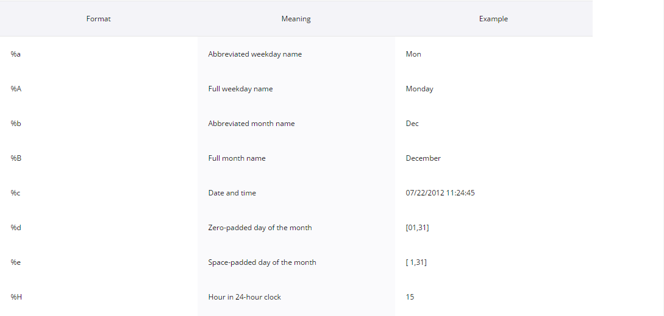Select the %c format cell
Image resolution: width=664 pixels, height=316 pixels.
tap(99, 193)
